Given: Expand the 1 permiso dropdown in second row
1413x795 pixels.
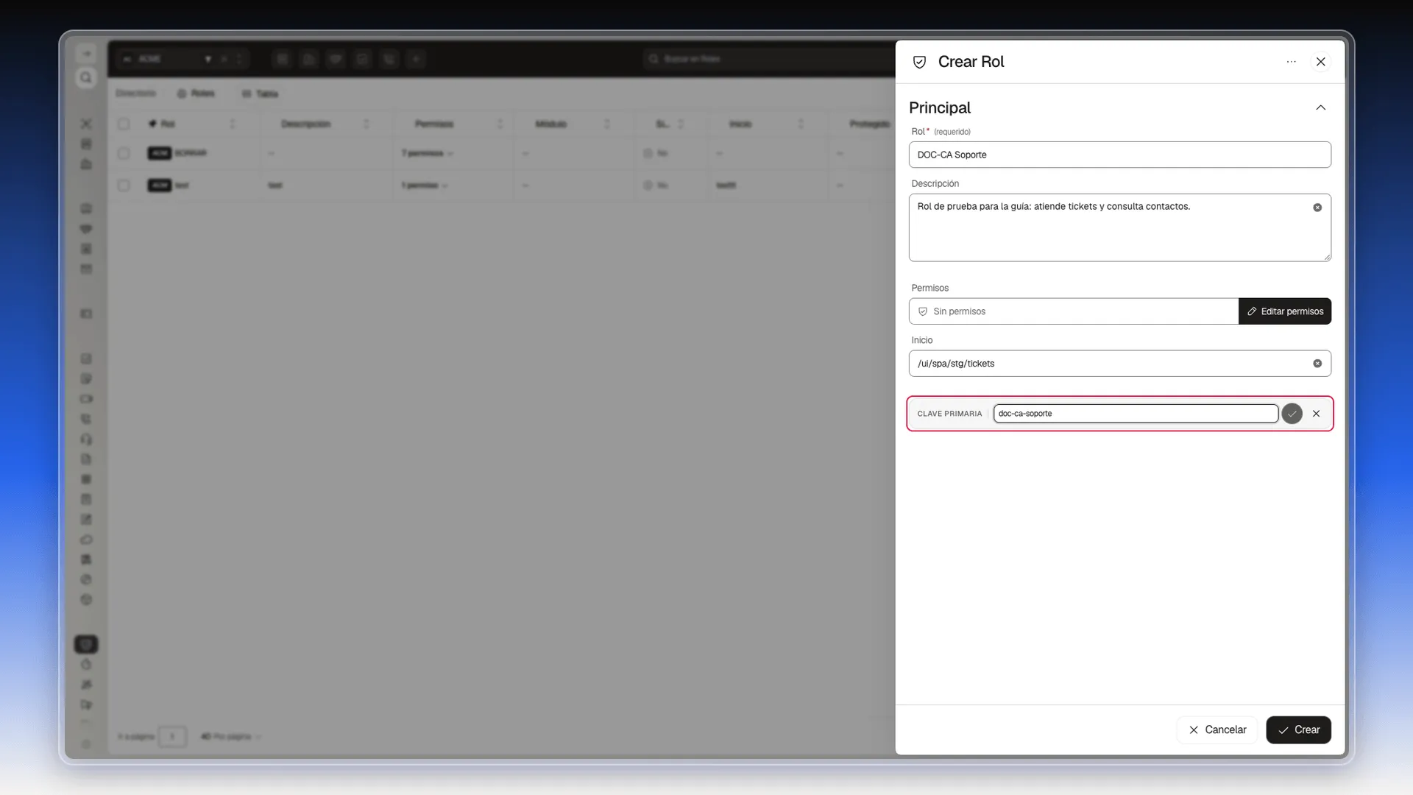Looking at the screenshot, I should 425,185.
